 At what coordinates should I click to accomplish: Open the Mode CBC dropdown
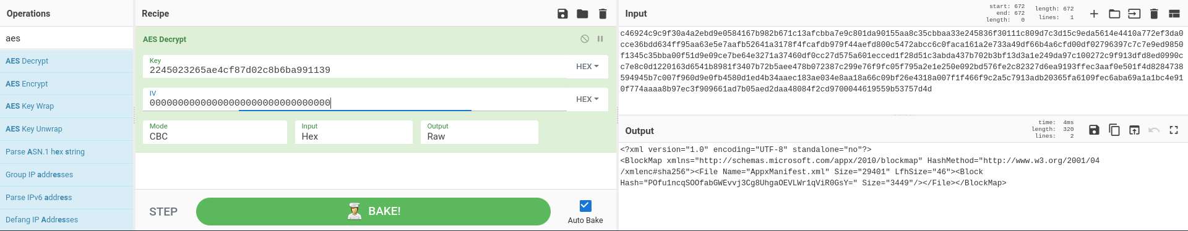(x=215, y=132)
